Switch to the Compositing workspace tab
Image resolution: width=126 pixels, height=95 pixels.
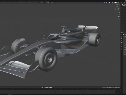34,1
